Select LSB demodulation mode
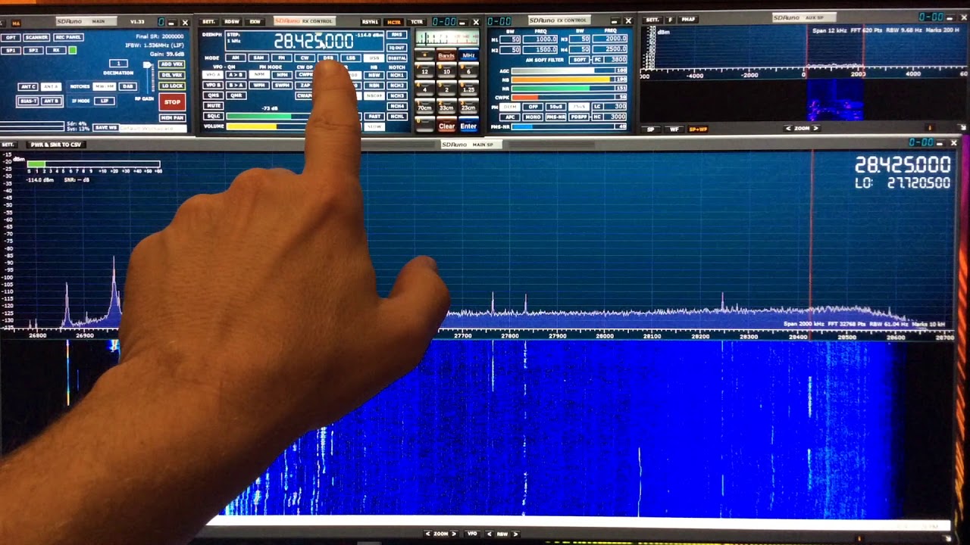 [x=351, y=58]
